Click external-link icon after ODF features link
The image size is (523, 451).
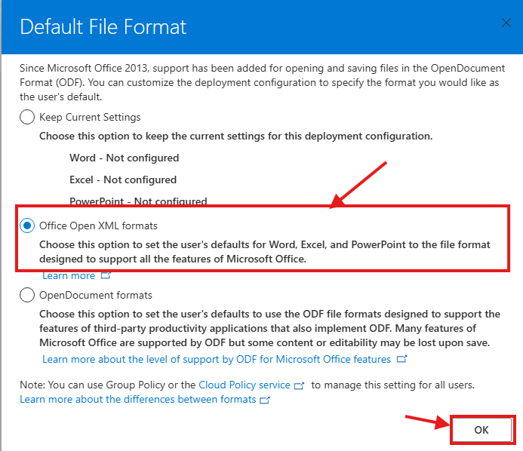pyautogui.click(x=401, y=359)
